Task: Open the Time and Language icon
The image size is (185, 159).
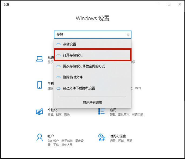Action: 102,138
